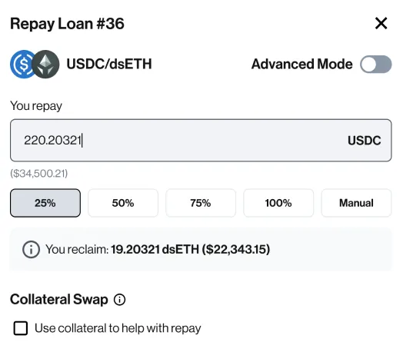This screenshot has width=403, height=352.
Task: Click the USDC currency label in the input
Action: tap(365, 141)
